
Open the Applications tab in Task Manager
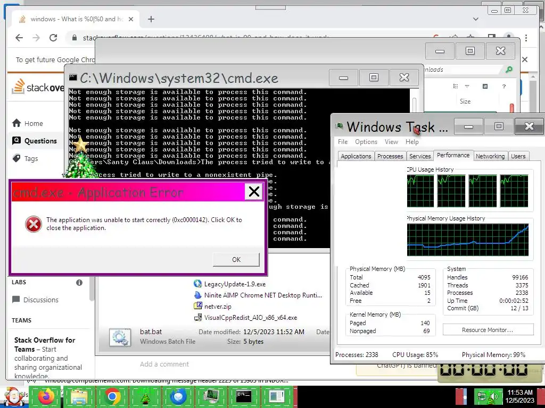point(356,156)
